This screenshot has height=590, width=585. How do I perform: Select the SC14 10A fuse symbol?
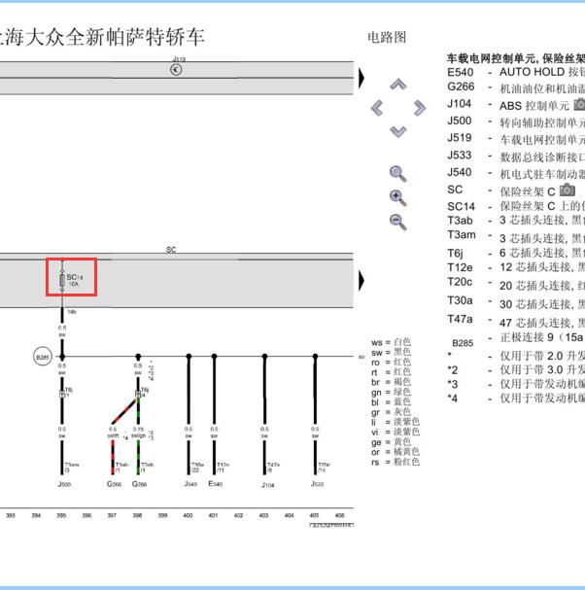(x=62, y=280)
